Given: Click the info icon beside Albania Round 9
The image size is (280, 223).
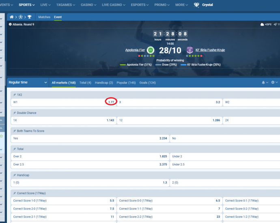Looking at the screenshot, I should pos(10,24).
